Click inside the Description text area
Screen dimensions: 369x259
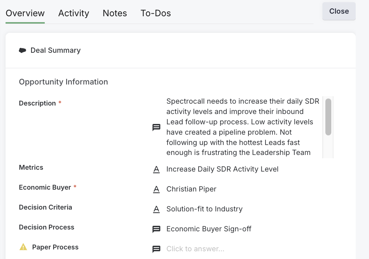(x=242, y=127)
